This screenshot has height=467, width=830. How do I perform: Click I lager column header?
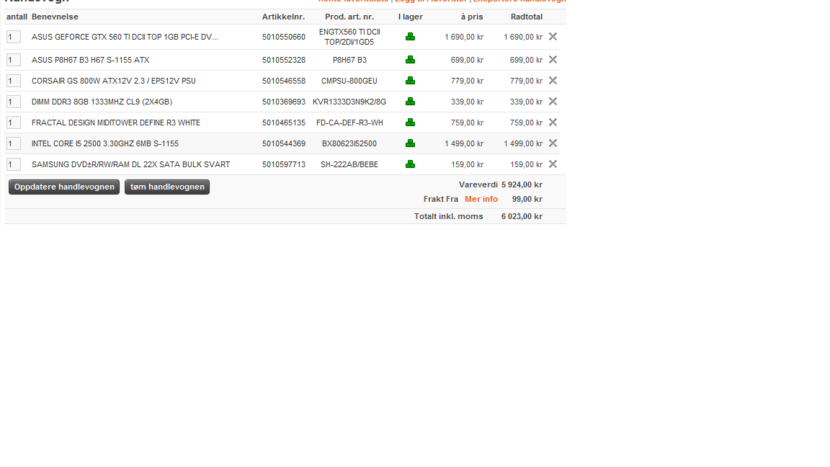tap(411, 17)
